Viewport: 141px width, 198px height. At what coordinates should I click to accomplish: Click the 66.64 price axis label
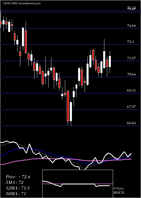coord(131,123)
